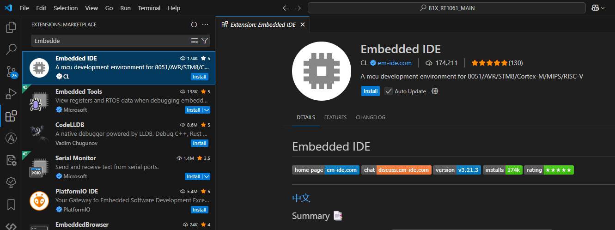Open the Copilot dropdown chevron

pos(603,8)
